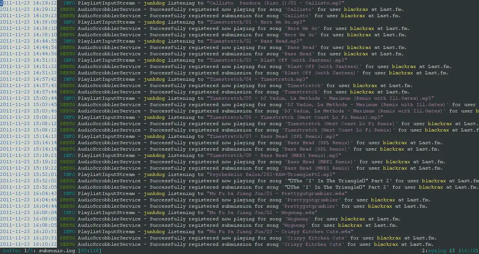Click the subsonic.log buffer name in status bar
This screenshot has height=254, width=479.
[57, 251]
